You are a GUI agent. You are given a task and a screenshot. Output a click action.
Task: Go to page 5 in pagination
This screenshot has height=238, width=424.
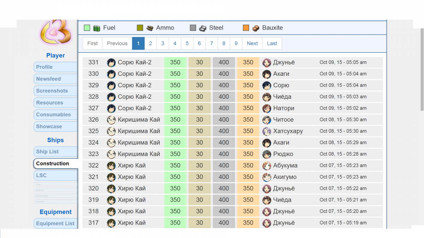[x=187, y=43]
